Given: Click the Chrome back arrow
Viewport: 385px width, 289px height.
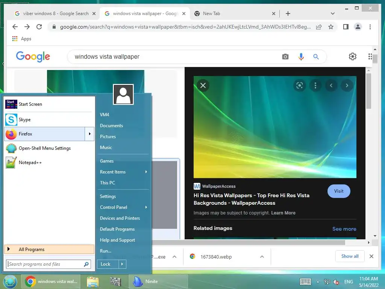Looking at the screenshot, I should (15, 27).
